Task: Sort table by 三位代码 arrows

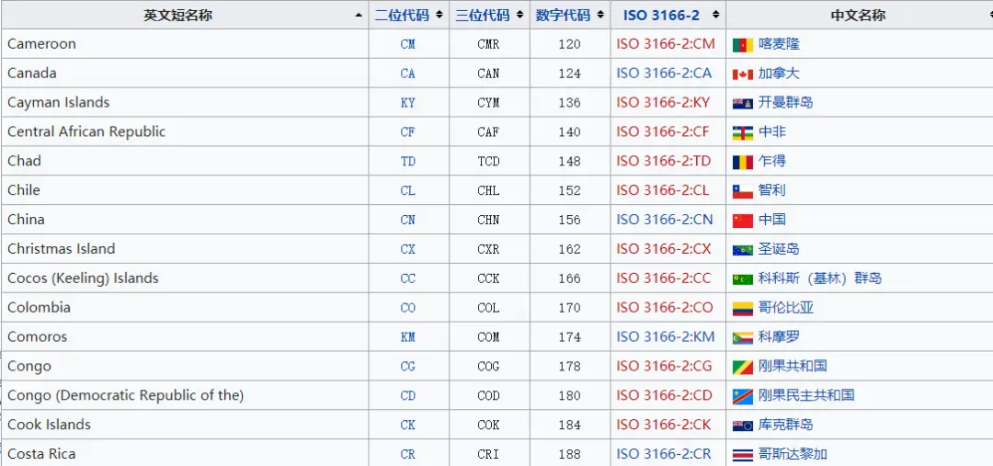Action: point(519,16)
